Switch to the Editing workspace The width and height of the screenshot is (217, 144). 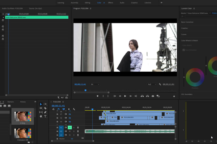(x=87, y=3)
